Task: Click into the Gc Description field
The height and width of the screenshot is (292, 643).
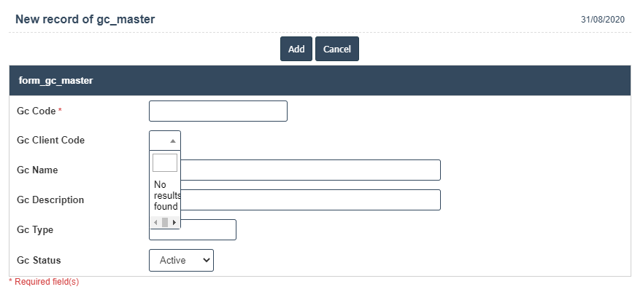Action: pyautogui.click(x=310, y=200)
